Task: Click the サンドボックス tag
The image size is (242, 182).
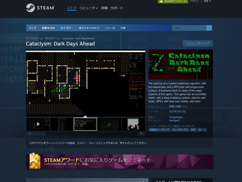Action: [180, 130]
